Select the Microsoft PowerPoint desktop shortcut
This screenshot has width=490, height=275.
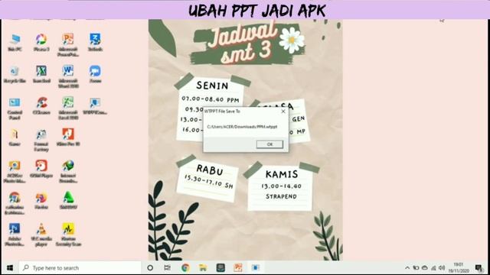[68, 45]
